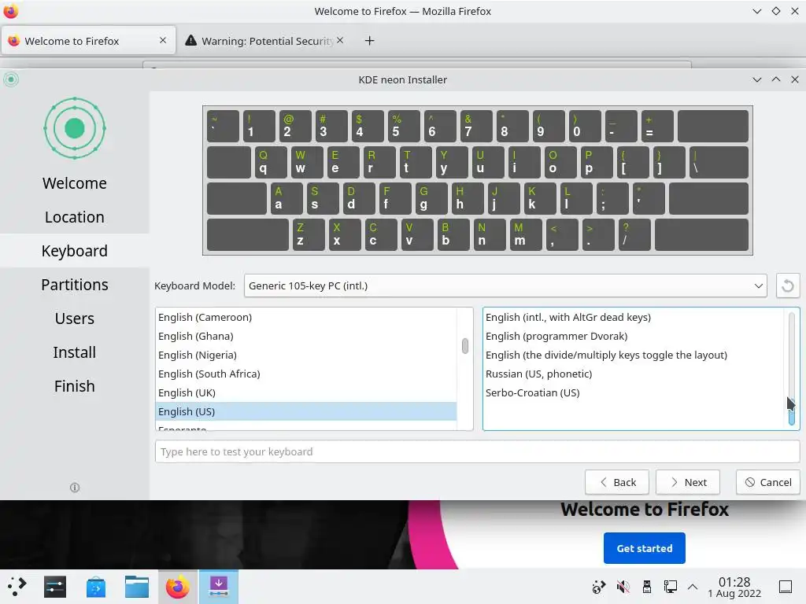Click the variant list scrollbar handle
Screen dimensions: 806x604
pos(792,412)
